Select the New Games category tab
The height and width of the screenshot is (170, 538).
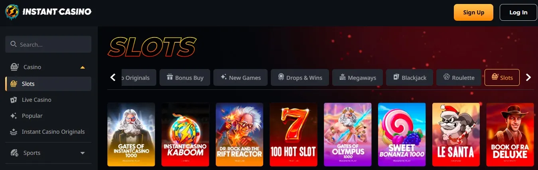[x=240, y=77]
